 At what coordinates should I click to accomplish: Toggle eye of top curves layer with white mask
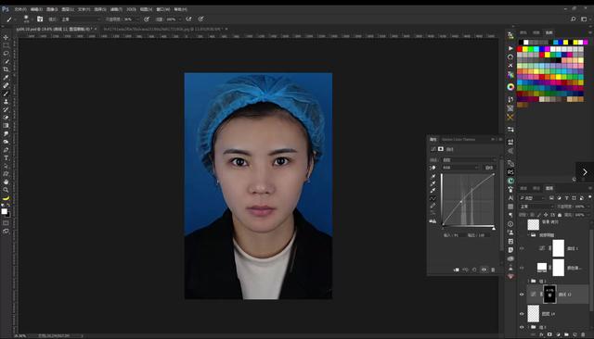coord(522,248)
